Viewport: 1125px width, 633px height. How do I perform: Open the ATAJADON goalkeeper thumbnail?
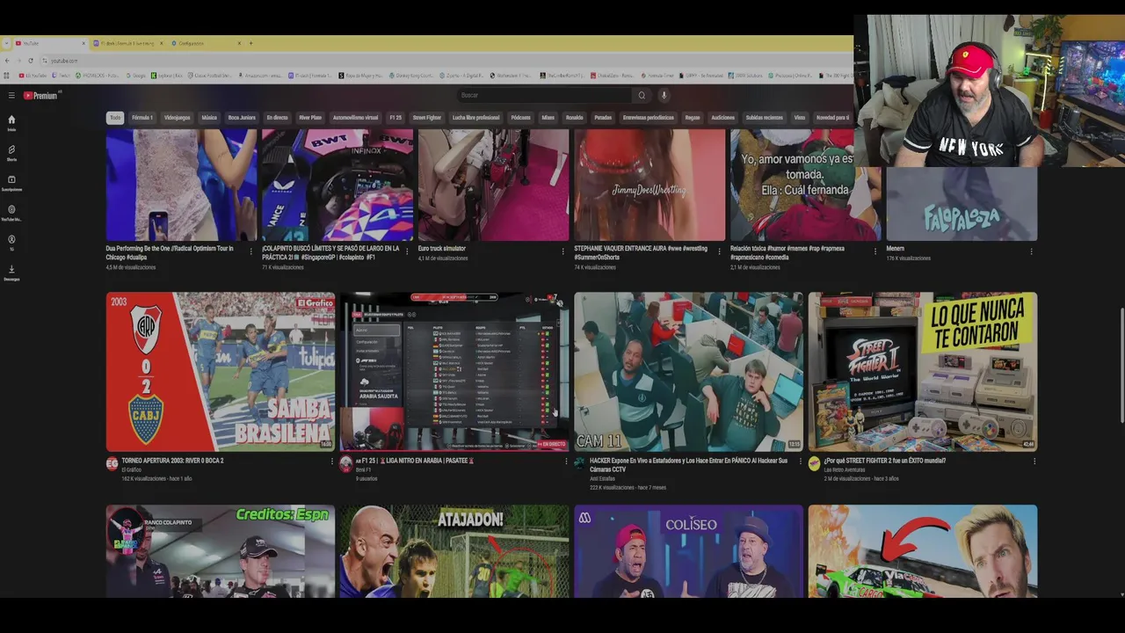tap(454, 551)
